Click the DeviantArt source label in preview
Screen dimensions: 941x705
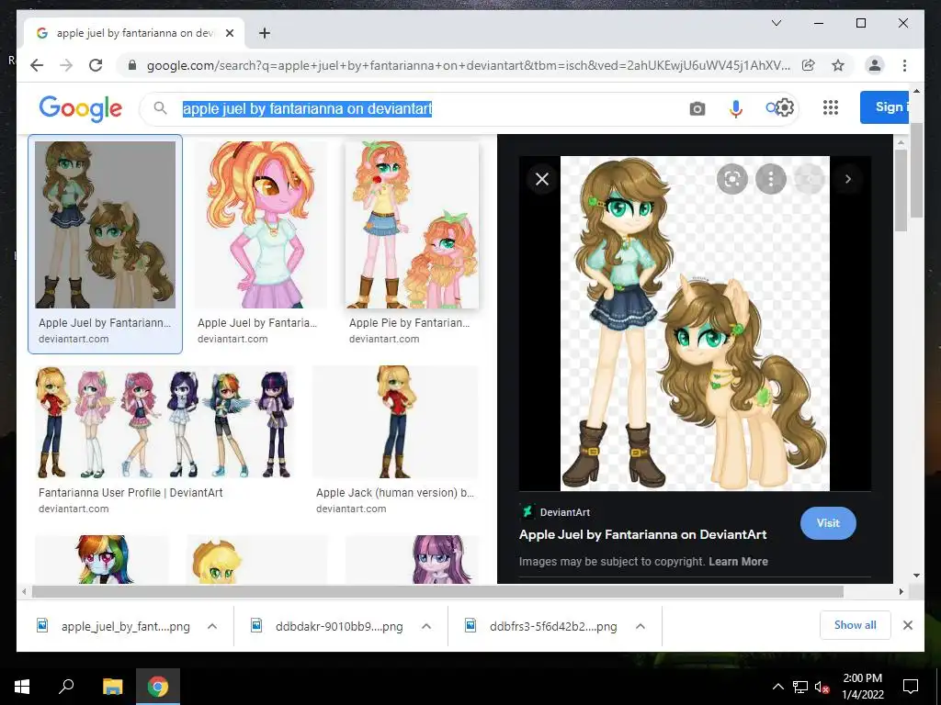565,512
